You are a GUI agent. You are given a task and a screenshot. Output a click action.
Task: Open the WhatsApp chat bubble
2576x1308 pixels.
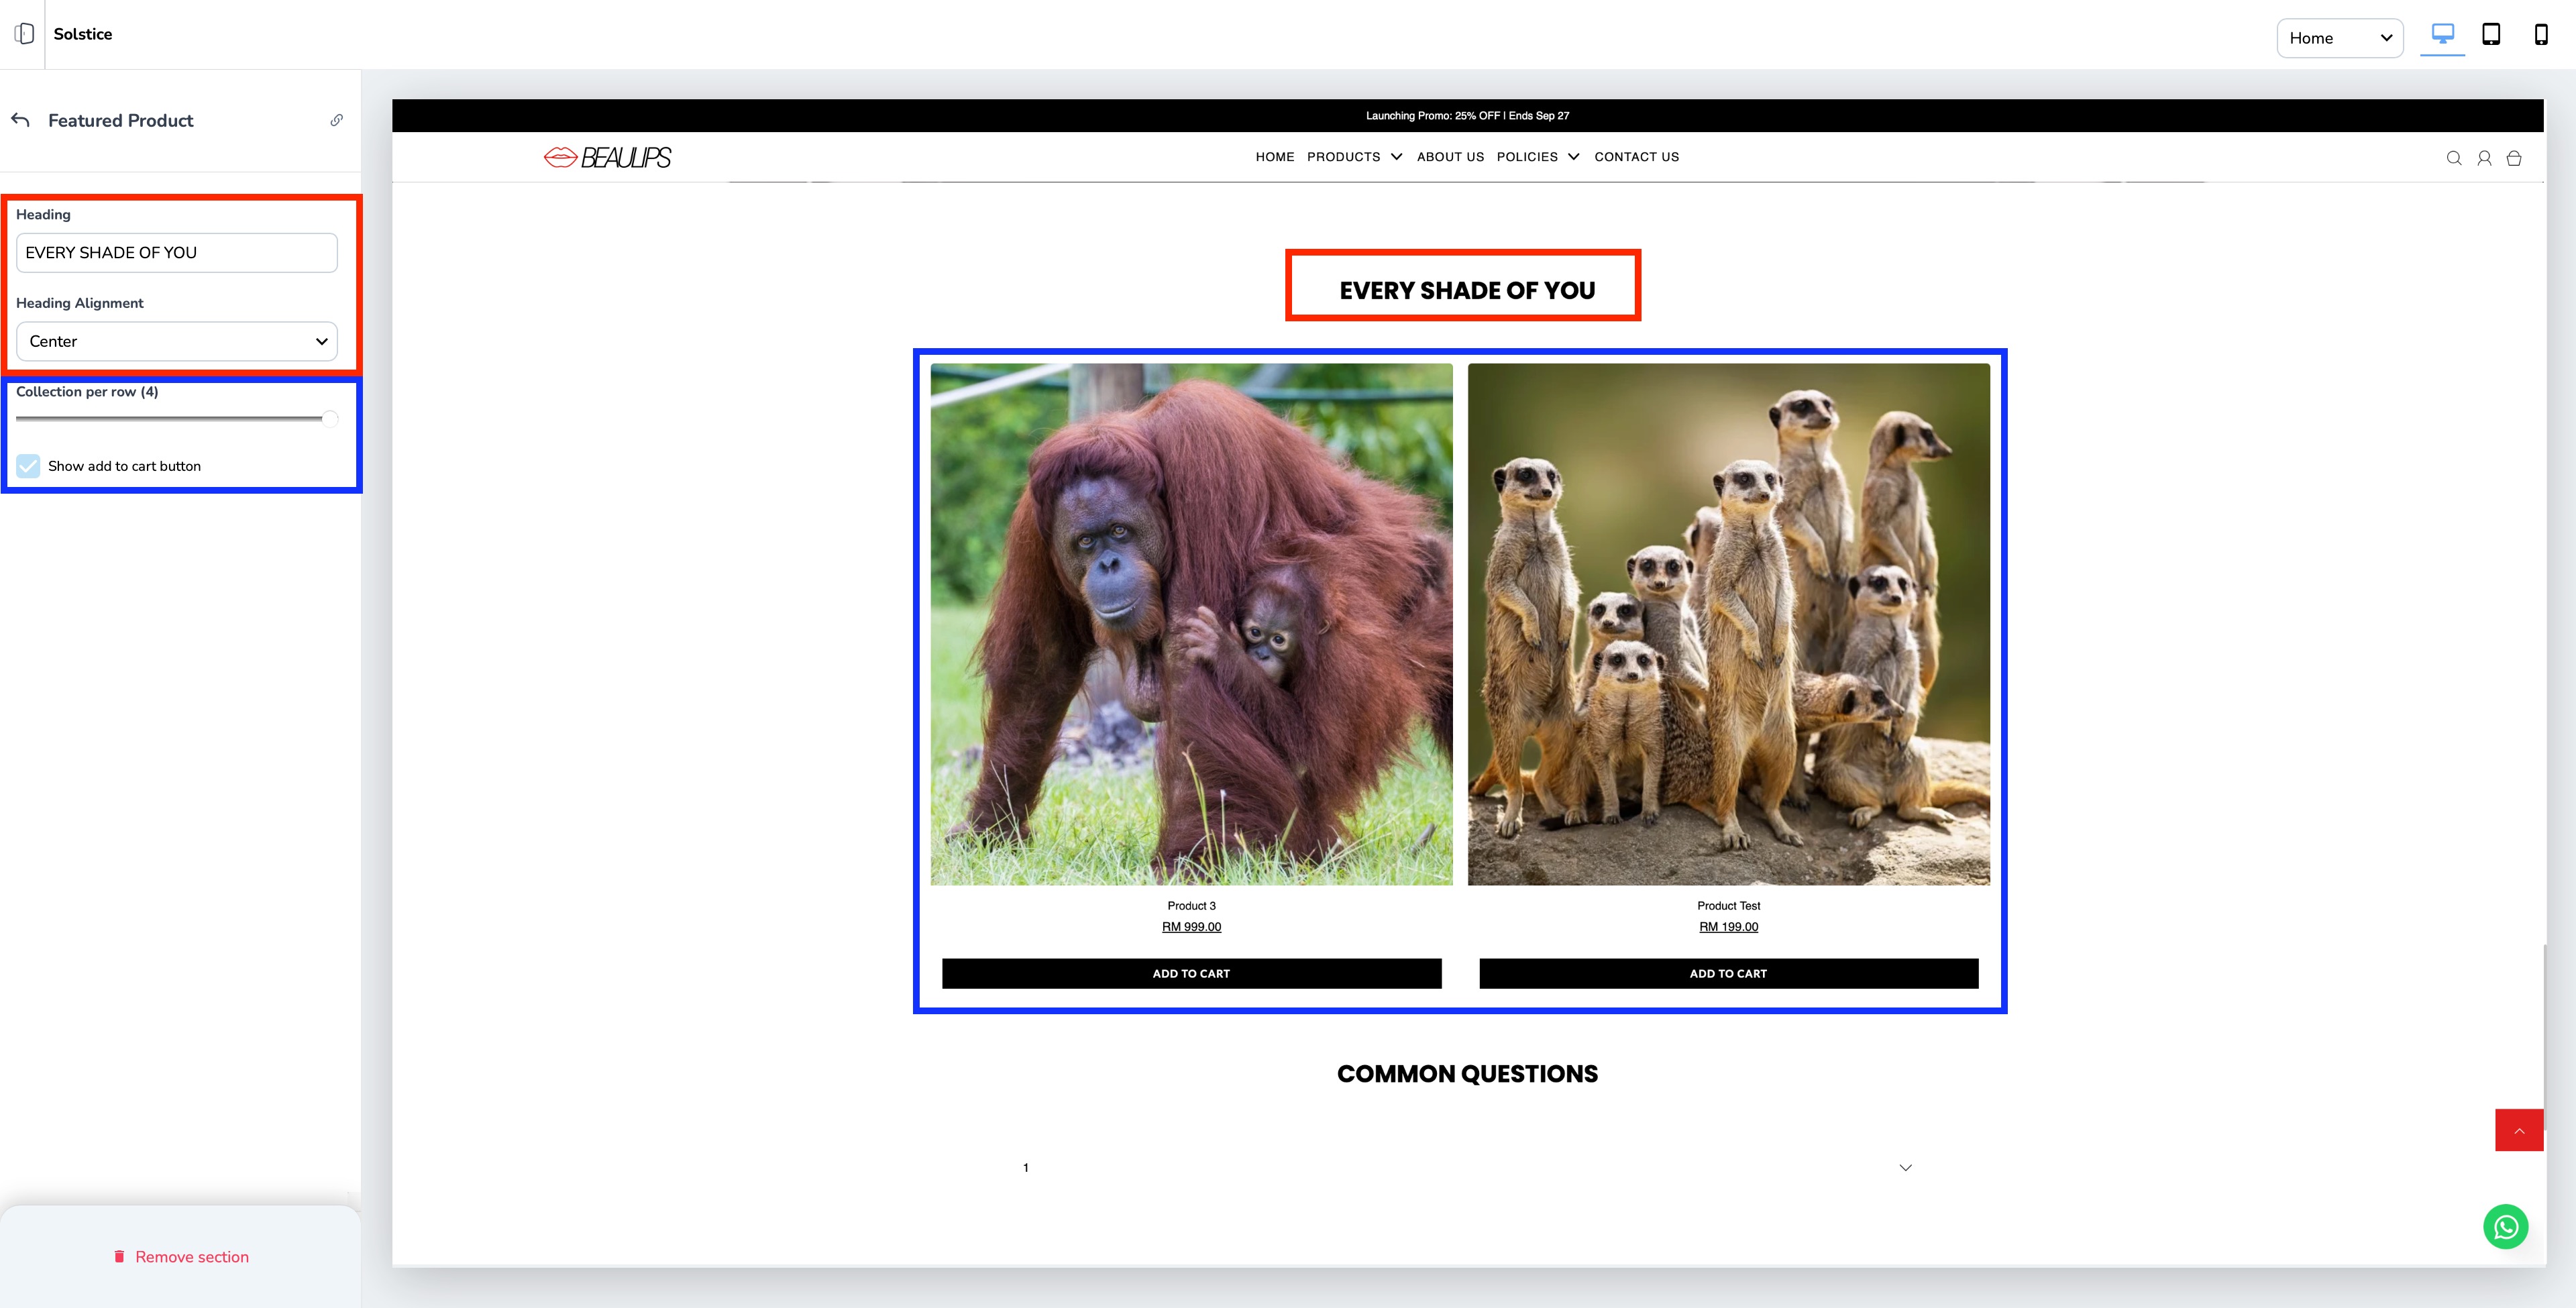(x=2505, y=1227)
